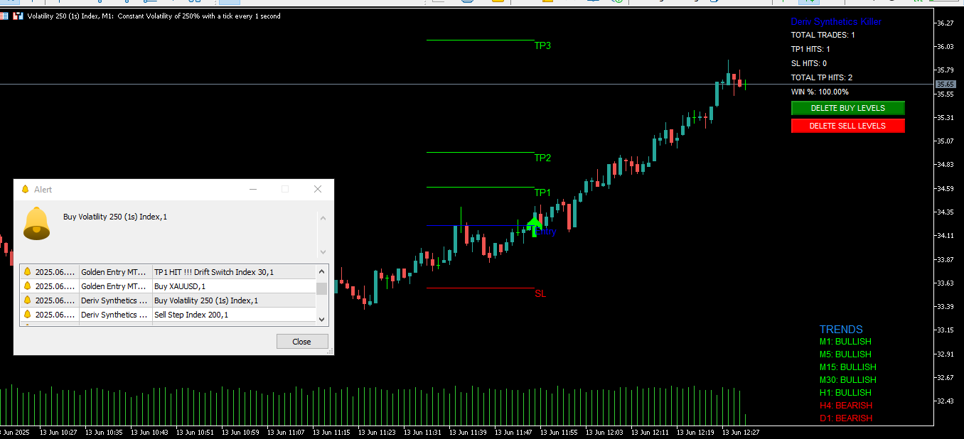Click the chart title 'Volatility 250 (1s) Index, M1'

pos(70,16)
